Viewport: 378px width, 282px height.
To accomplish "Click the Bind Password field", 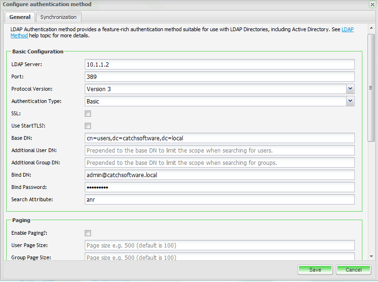I will click(x=219, y=187).
